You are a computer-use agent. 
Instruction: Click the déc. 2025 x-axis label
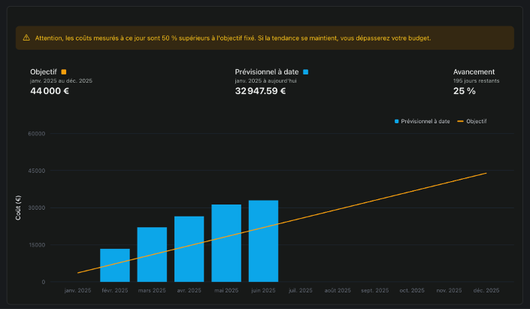(x=486, y=290)
